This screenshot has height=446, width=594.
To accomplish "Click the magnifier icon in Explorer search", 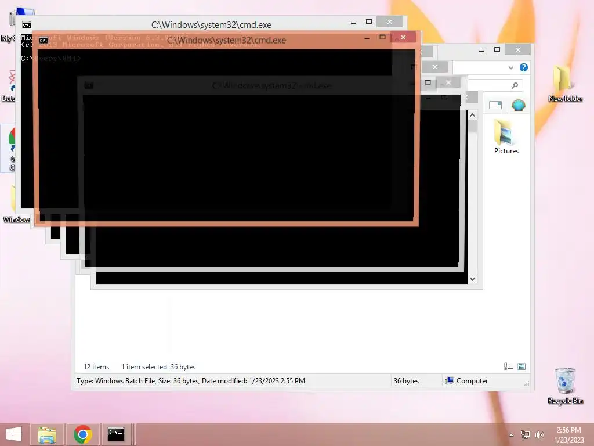I will click(515, 86).
